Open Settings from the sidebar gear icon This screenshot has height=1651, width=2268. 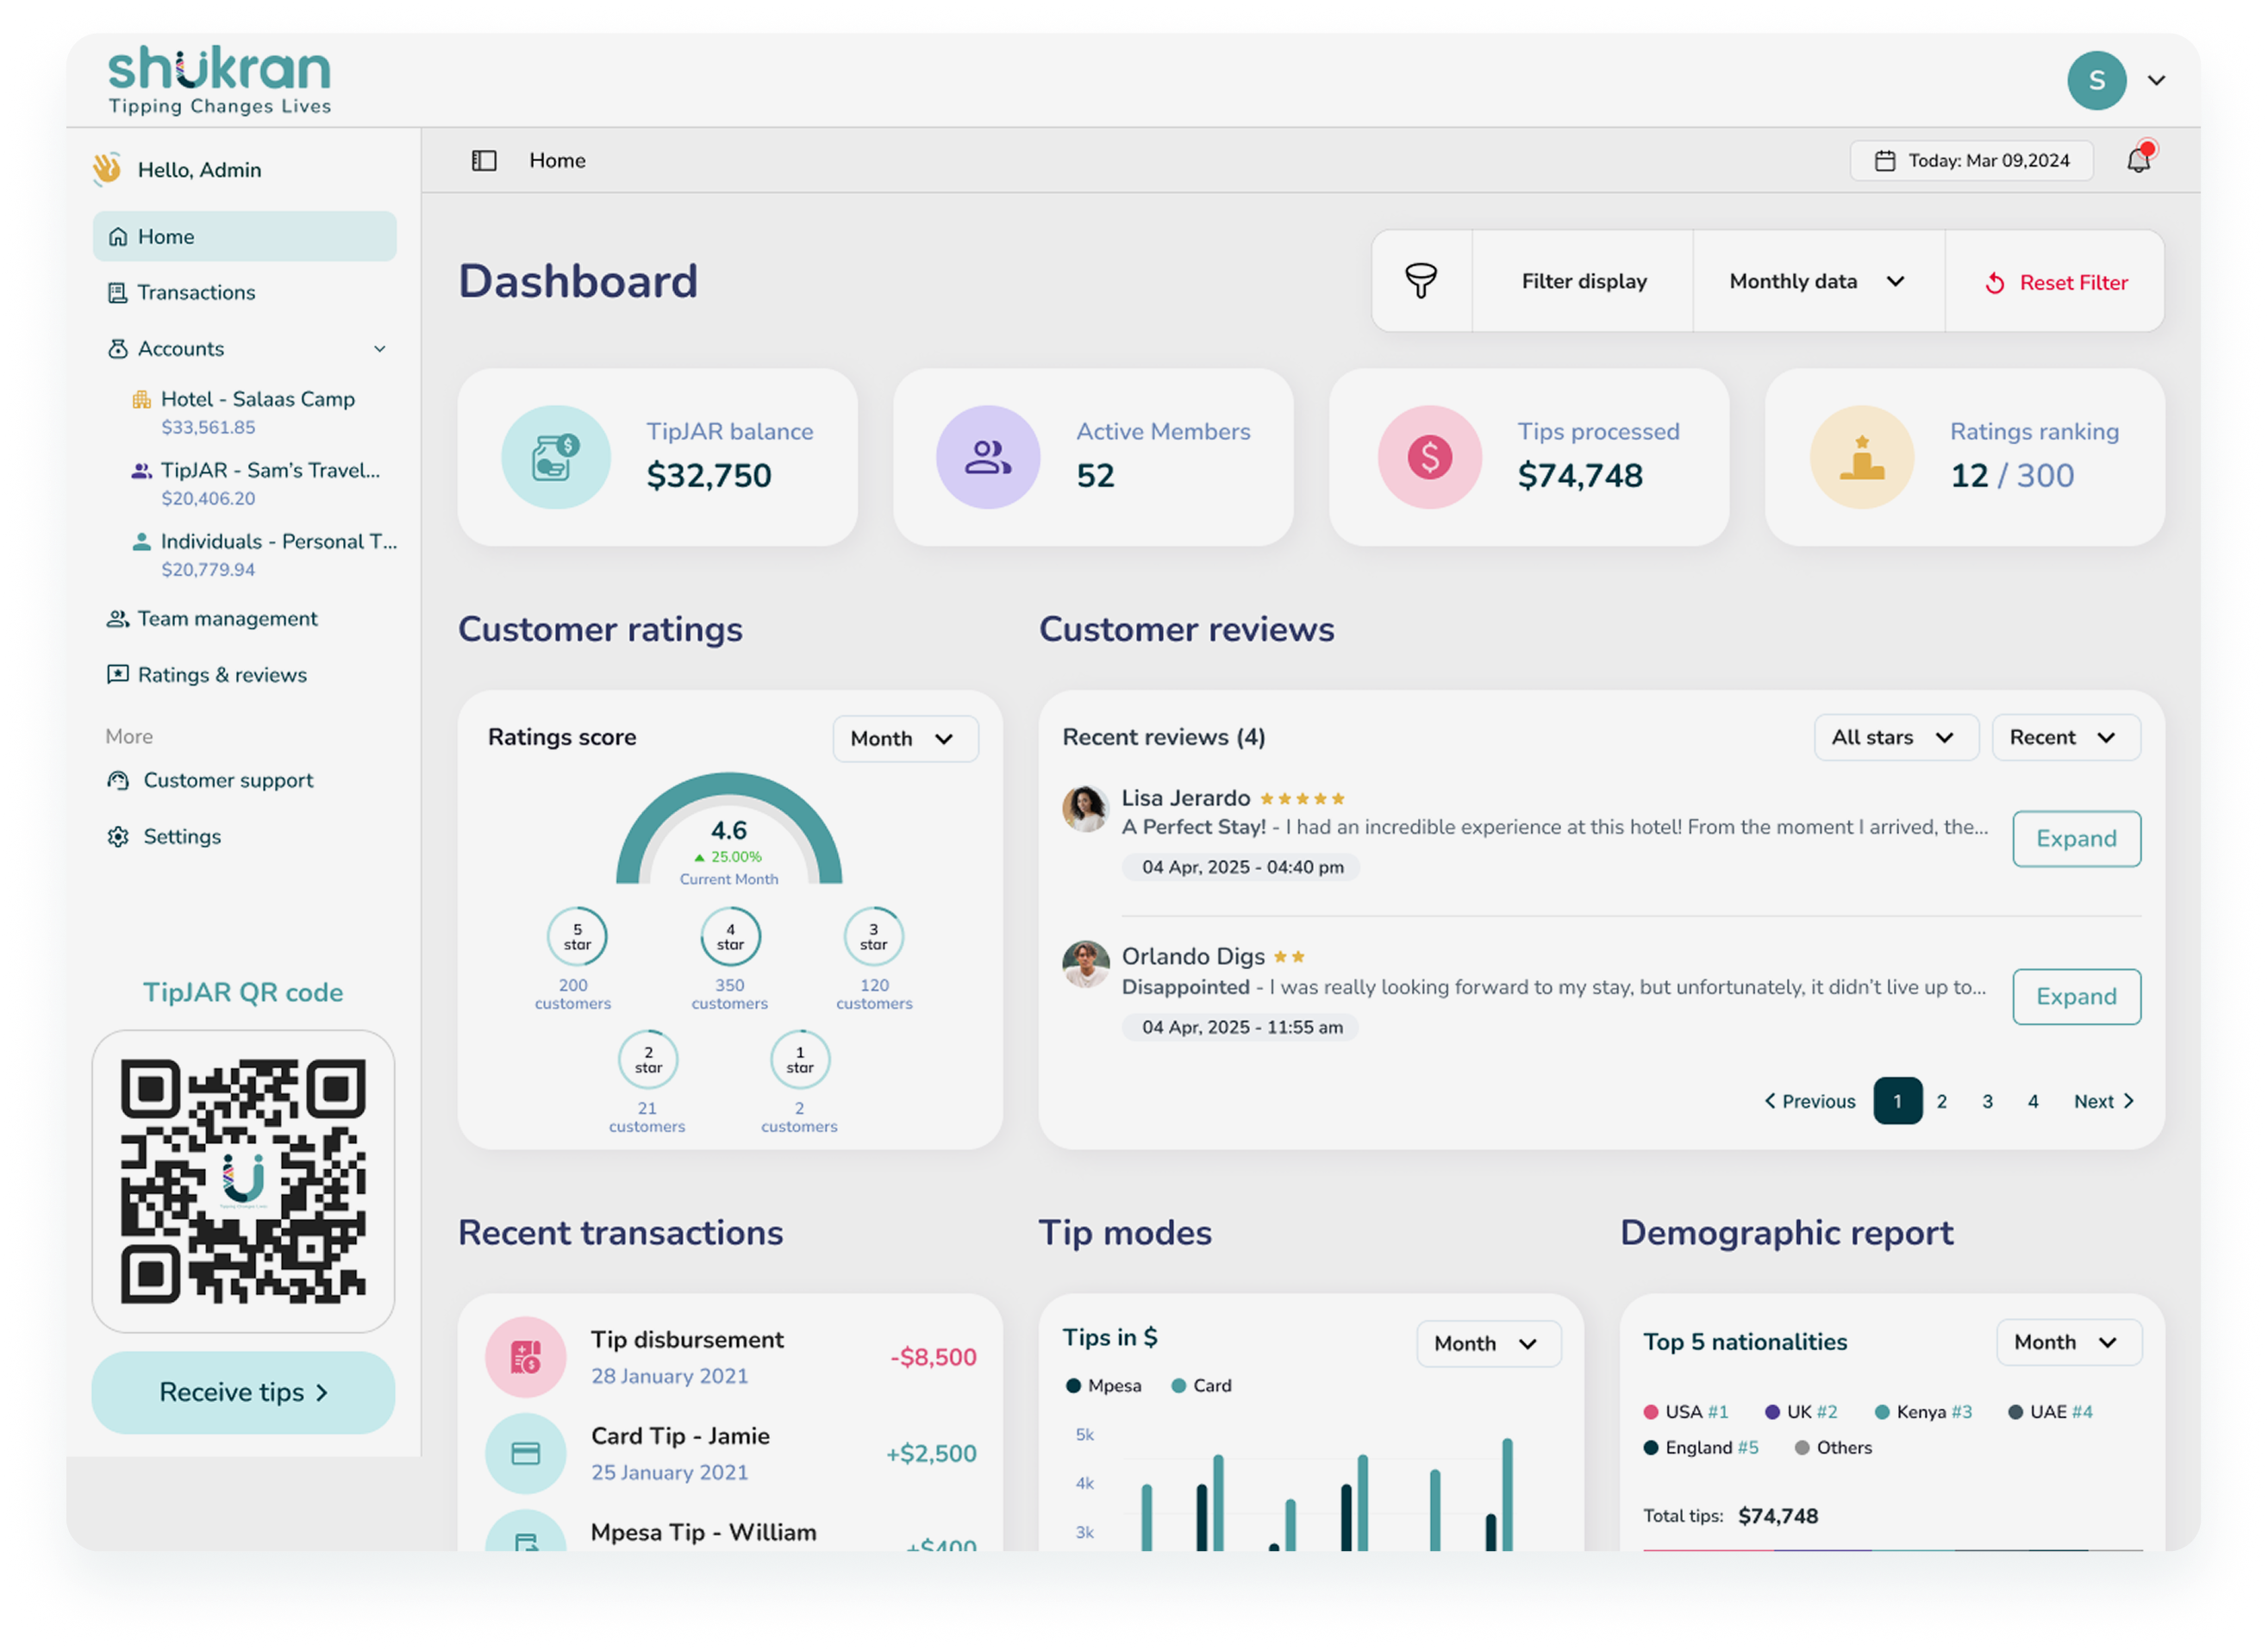pyautogui.click(x=118, y=836)
